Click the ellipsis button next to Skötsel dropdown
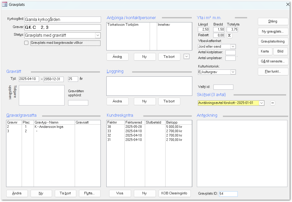 click(x=273, y=103)
